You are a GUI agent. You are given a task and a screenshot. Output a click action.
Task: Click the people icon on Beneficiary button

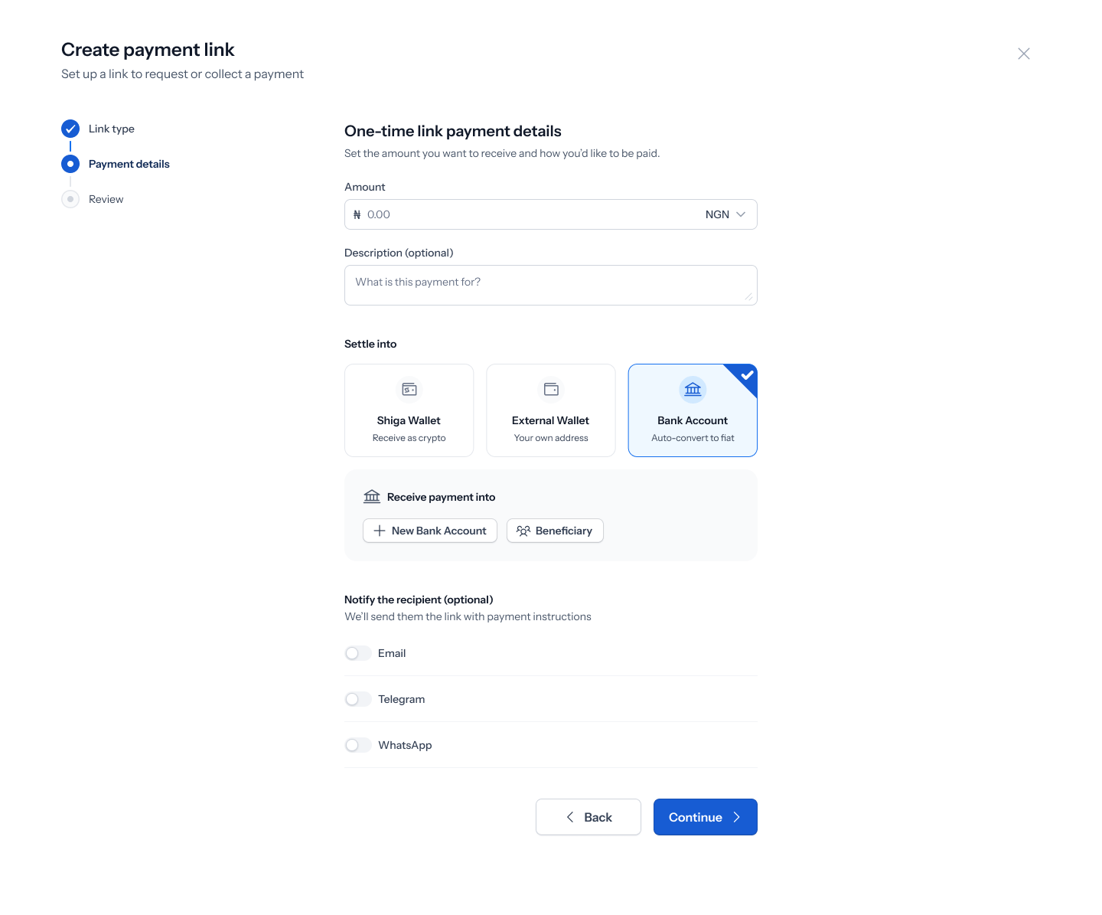click(523, 531)
